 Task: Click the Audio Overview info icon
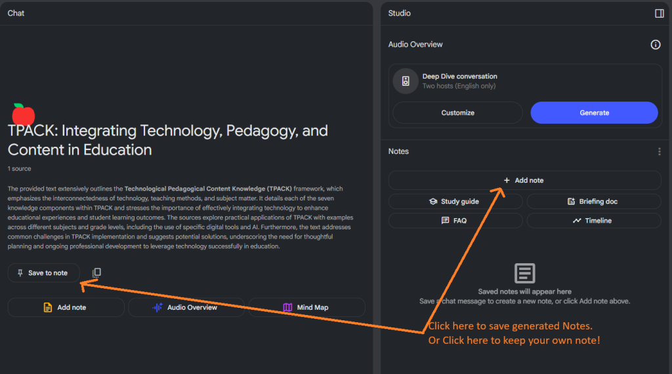655,45
